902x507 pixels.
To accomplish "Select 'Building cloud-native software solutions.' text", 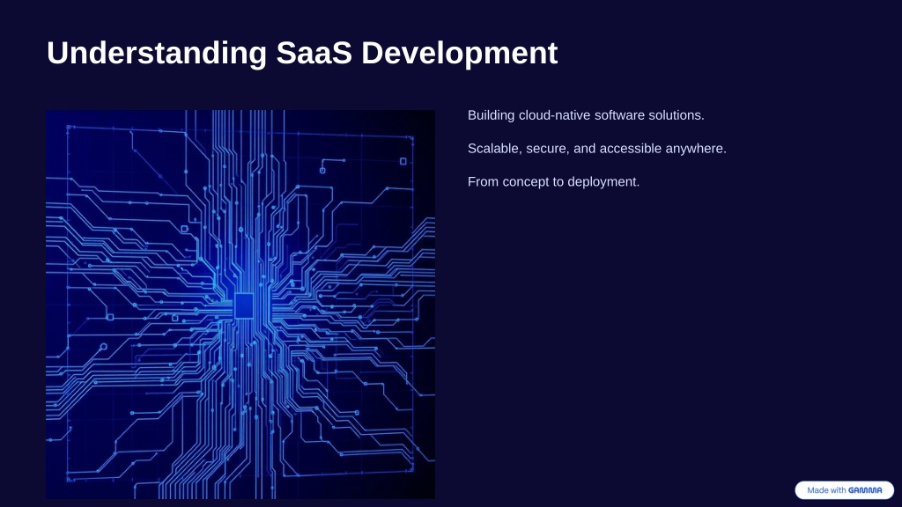I will [586, 115].
